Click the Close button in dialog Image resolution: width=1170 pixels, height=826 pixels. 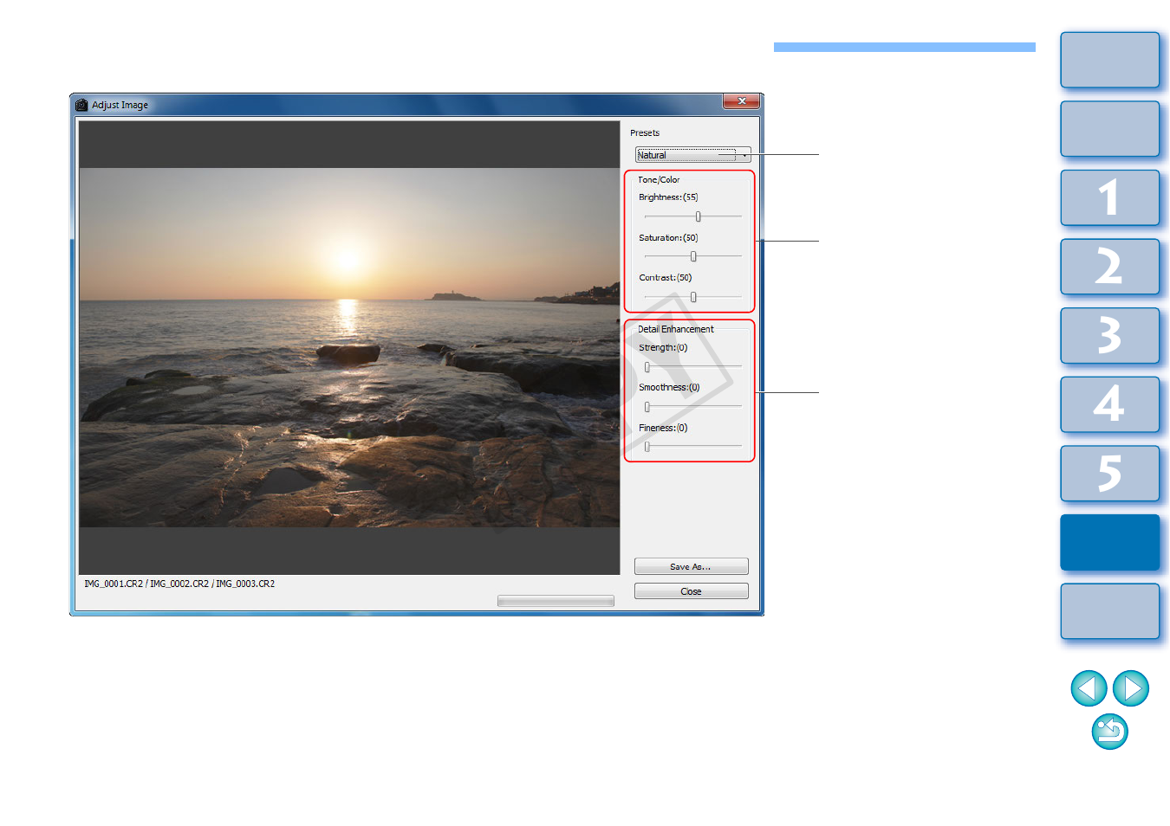click(691, 591)
